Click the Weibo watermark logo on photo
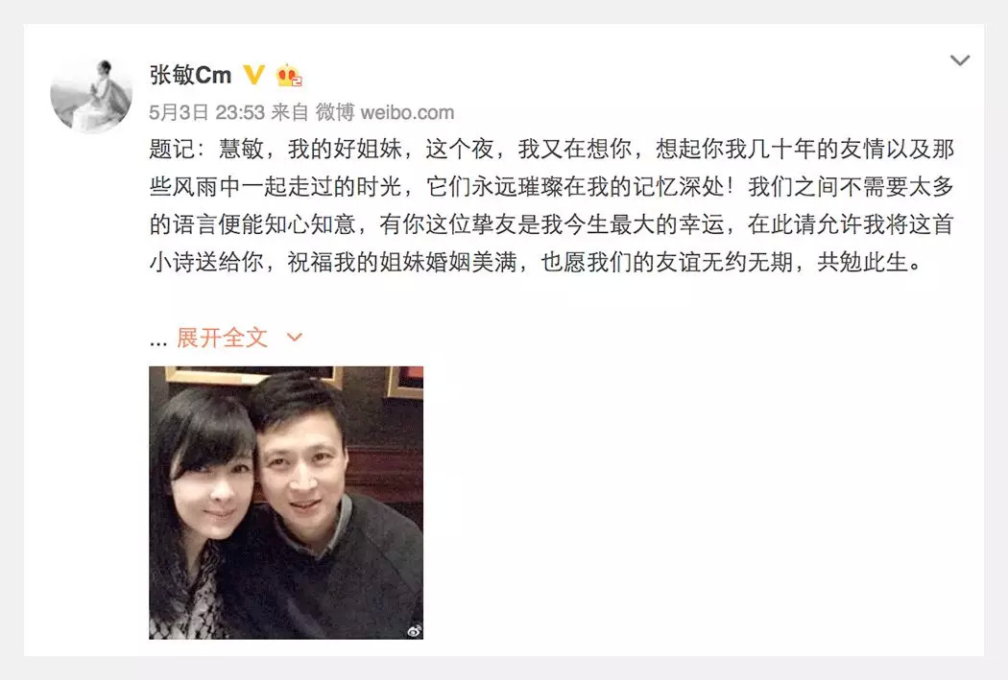Viewport: 1008px width, 680px height. [x=414, y=631]
